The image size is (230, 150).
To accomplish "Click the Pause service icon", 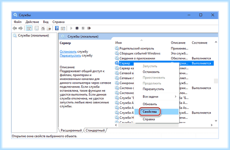I will (83, 28).
